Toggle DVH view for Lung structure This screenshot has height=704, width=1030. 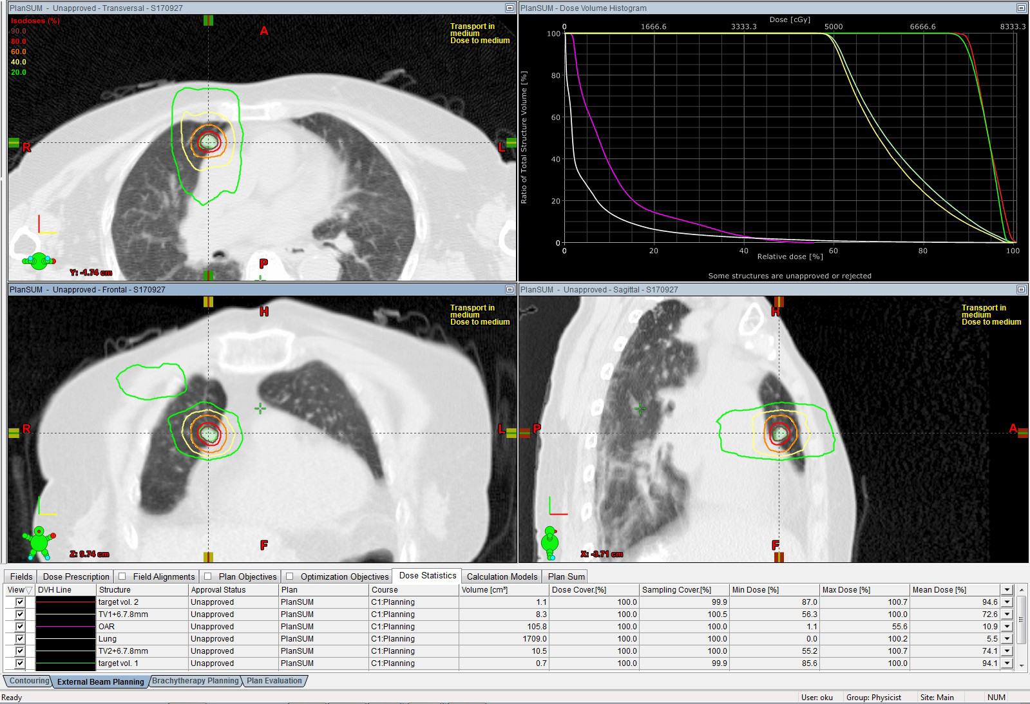pos(20,639)
